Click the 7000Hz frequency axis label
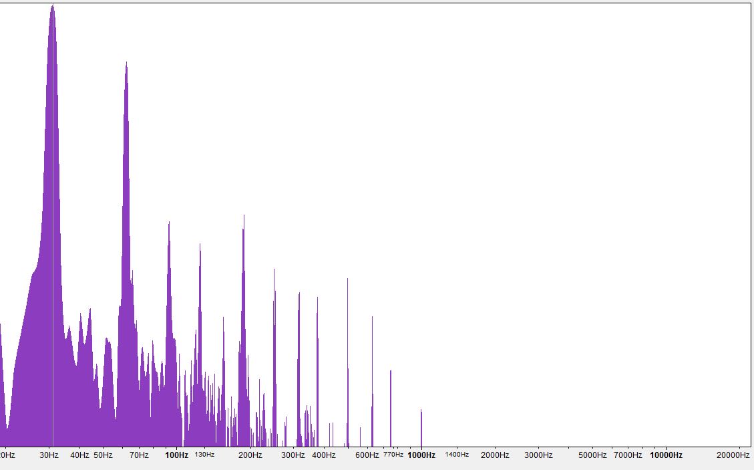Image resolution: width=754 pixels, height=470 pixels. [628, 455]
